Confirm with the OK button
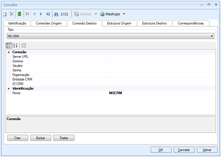Viewport: 221px width, 157px height. 161,150
